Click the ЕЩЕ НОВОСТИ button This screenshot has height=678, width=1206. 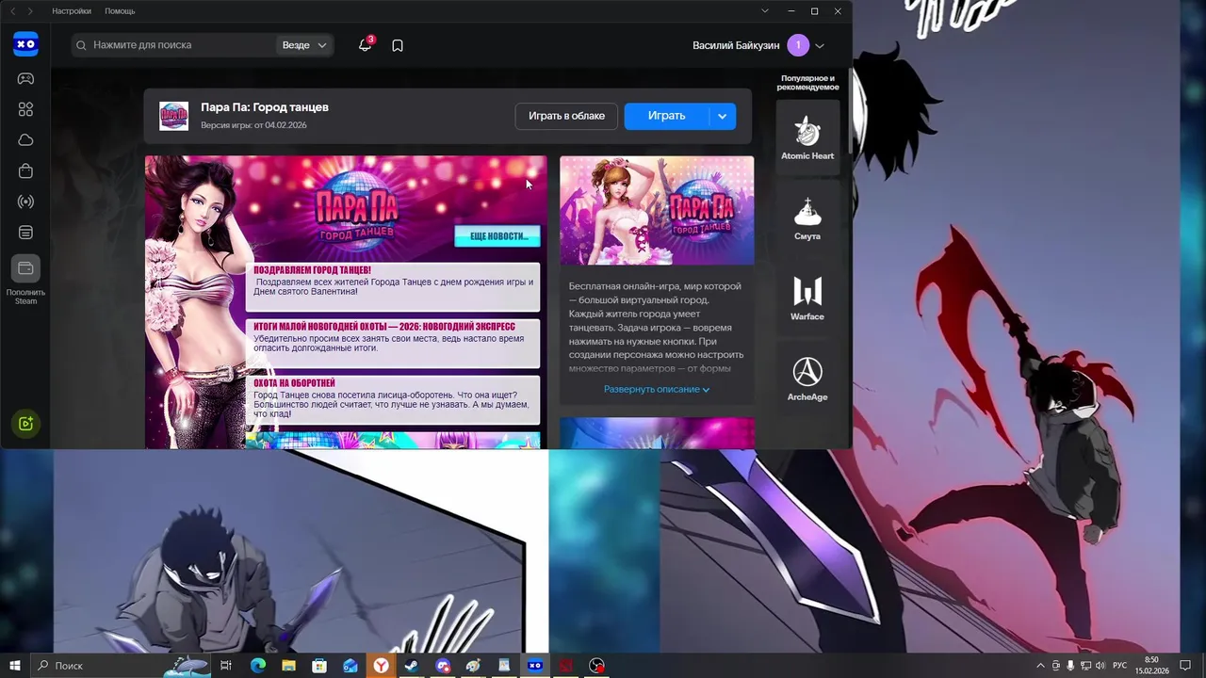click(x=497, y=236)
